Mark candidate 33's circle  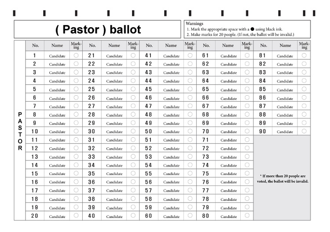point(133,157)
